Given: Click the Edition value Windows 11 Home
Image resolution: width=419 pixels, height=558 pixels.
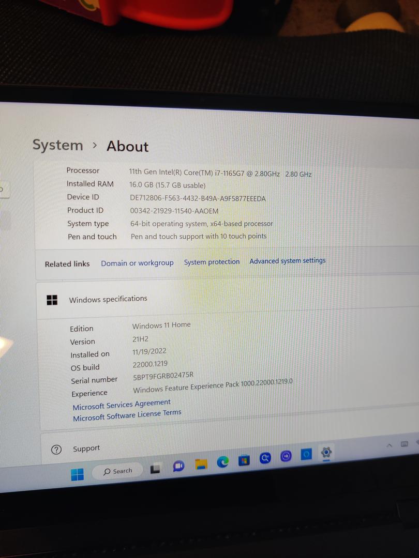Looking at the screenshot, I should (161, 326).
